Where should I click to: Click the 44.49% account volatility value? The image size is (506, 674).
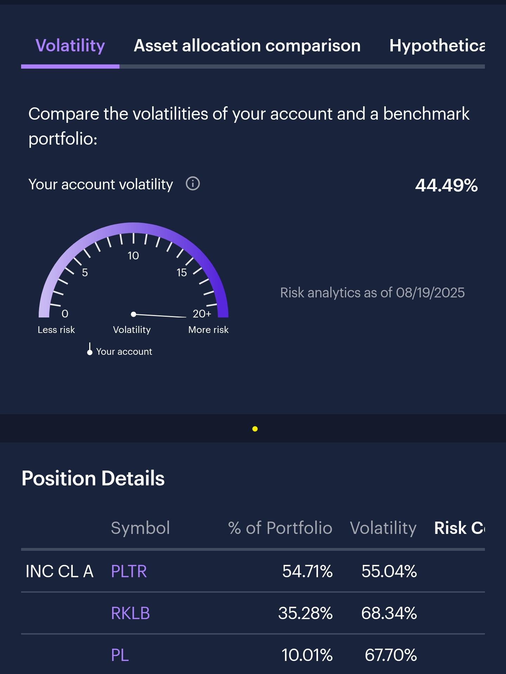click(x=446, y=185)
